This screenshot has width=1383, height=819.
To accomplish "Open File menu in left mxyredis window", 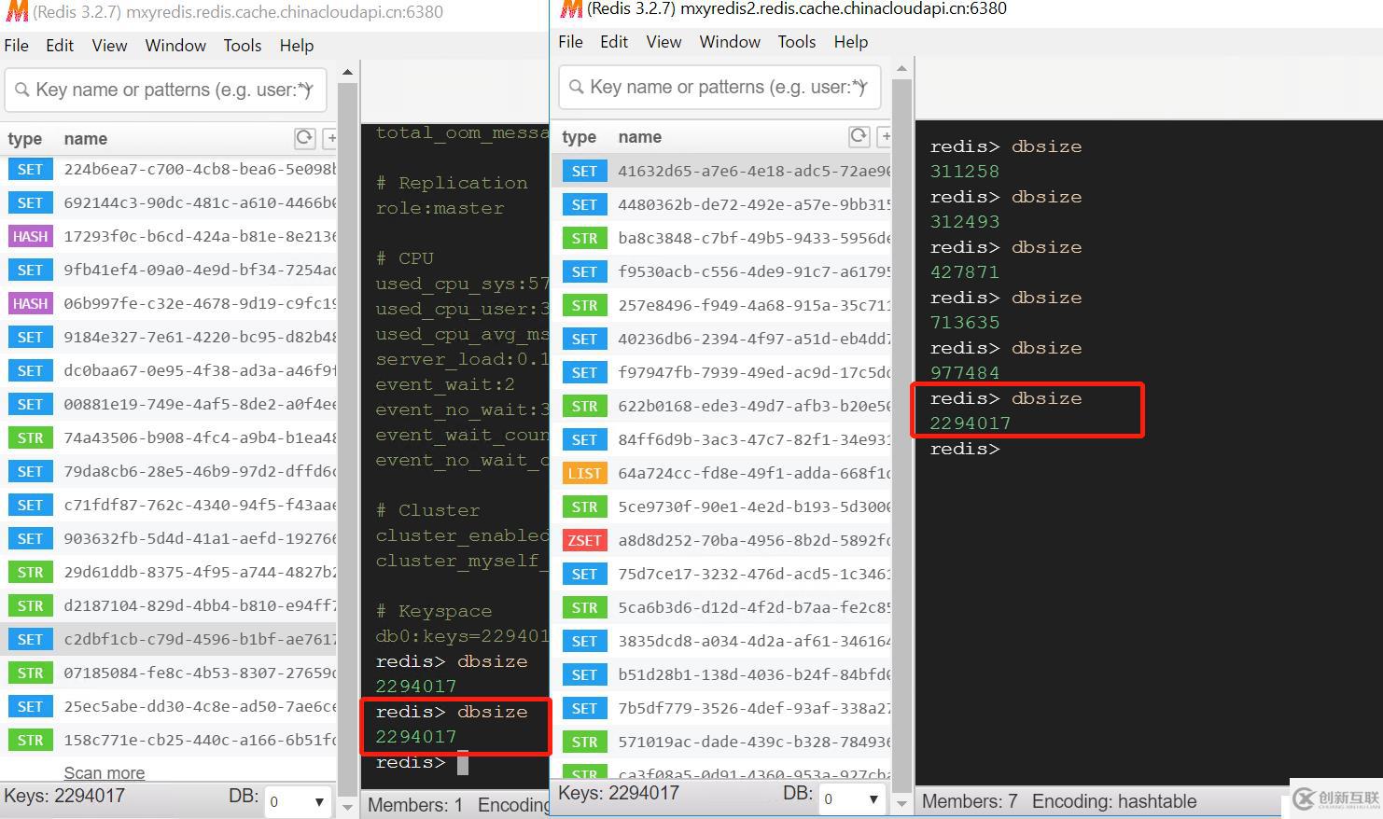I will click(17, 45).
